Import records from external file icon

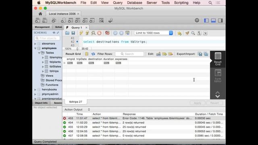coord(206,54)
